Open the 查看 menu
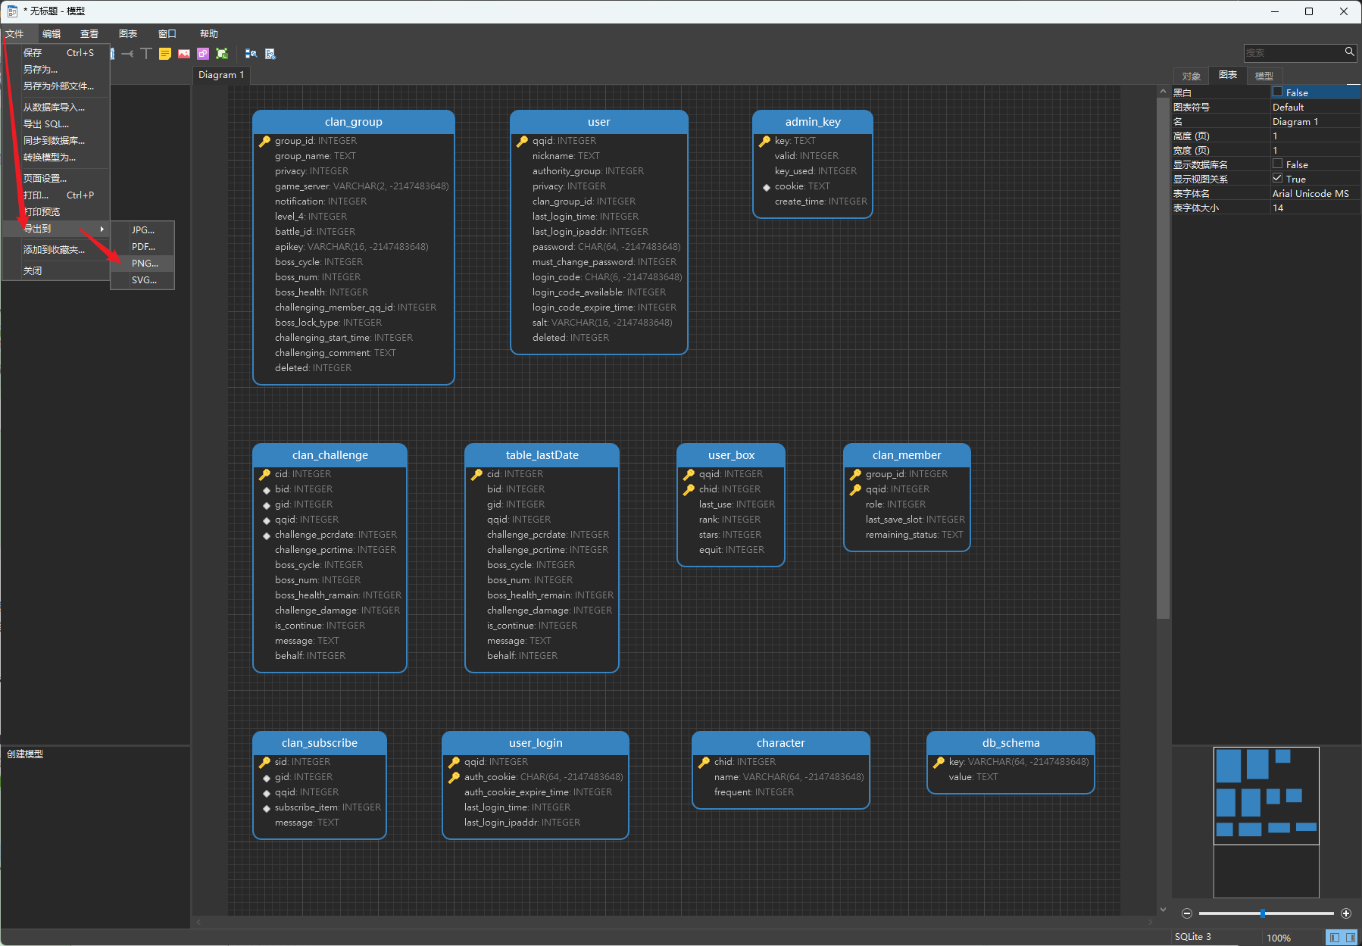The width and height of the screenshot is (1362, 946). click(89, 33)
